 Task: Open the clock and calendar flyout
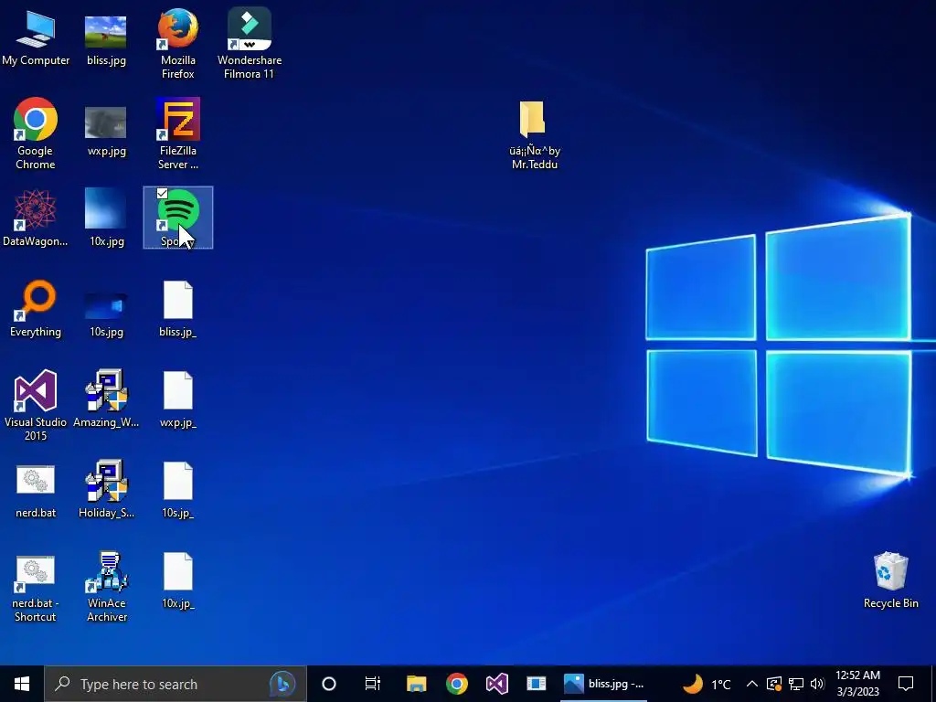tap(857, 684)
